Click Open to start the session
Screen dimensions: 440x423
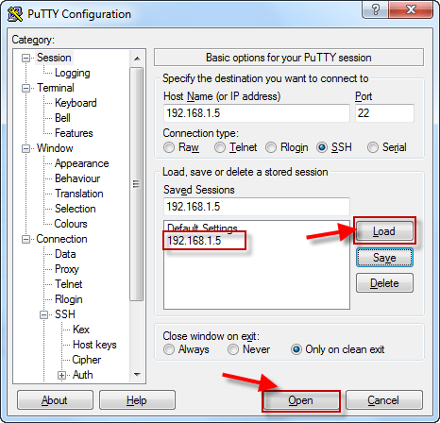click(301, 400)
